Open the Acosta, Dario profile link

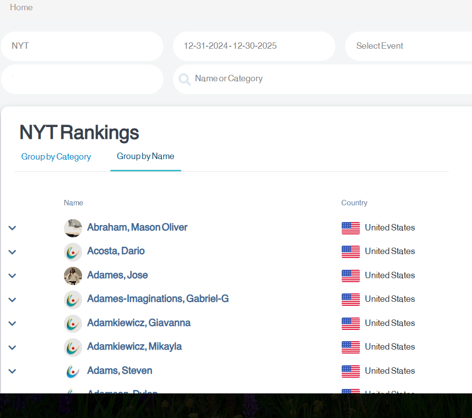[x=116, y=251]
